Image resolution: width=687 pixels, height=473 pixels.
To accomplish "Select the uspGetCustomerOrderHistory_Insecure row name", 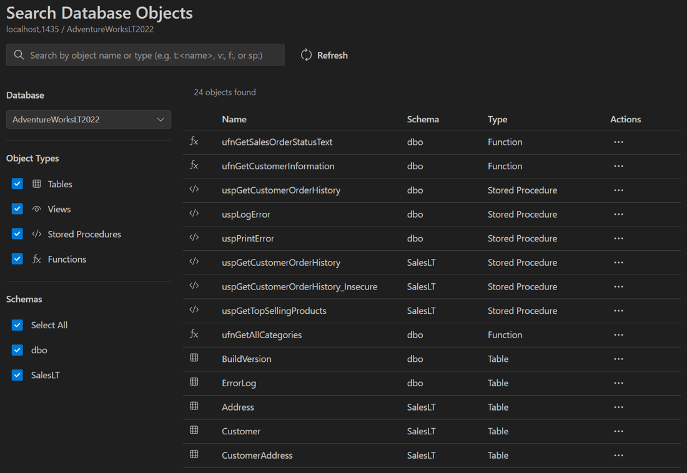I will click(299, 286).
